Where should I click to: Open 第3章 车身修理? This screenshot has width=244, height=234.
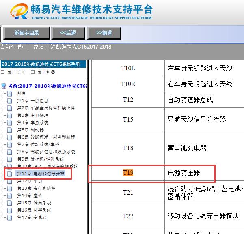[32, 115]
